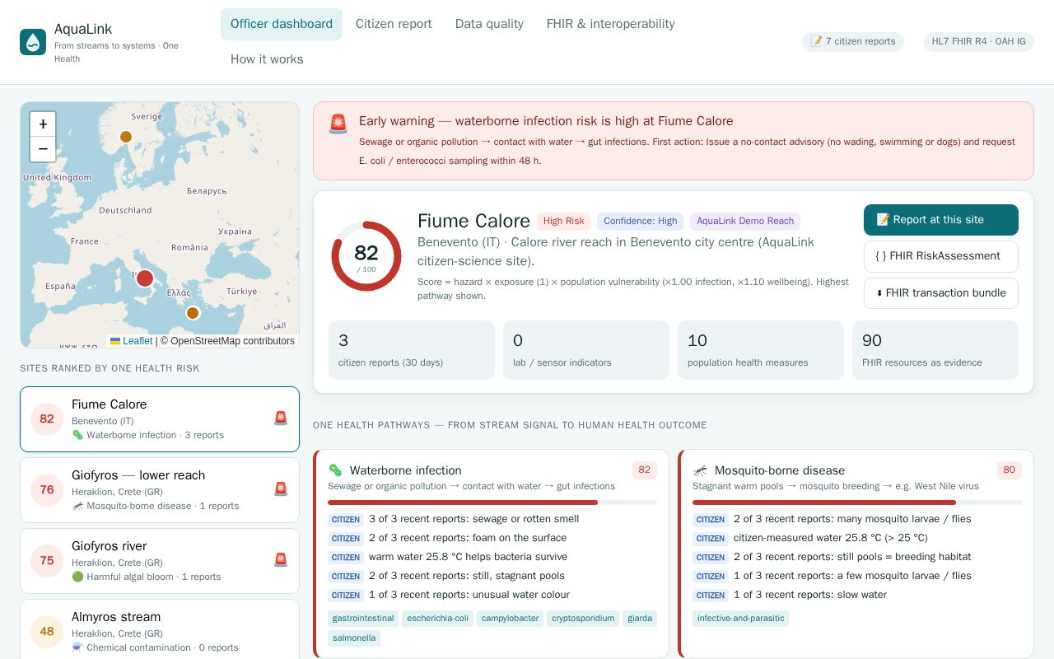This screenshot has height=659, width=1054.
Task: Click the 48 risk score badge for Almyros
Action: click(x=47, y=632)
